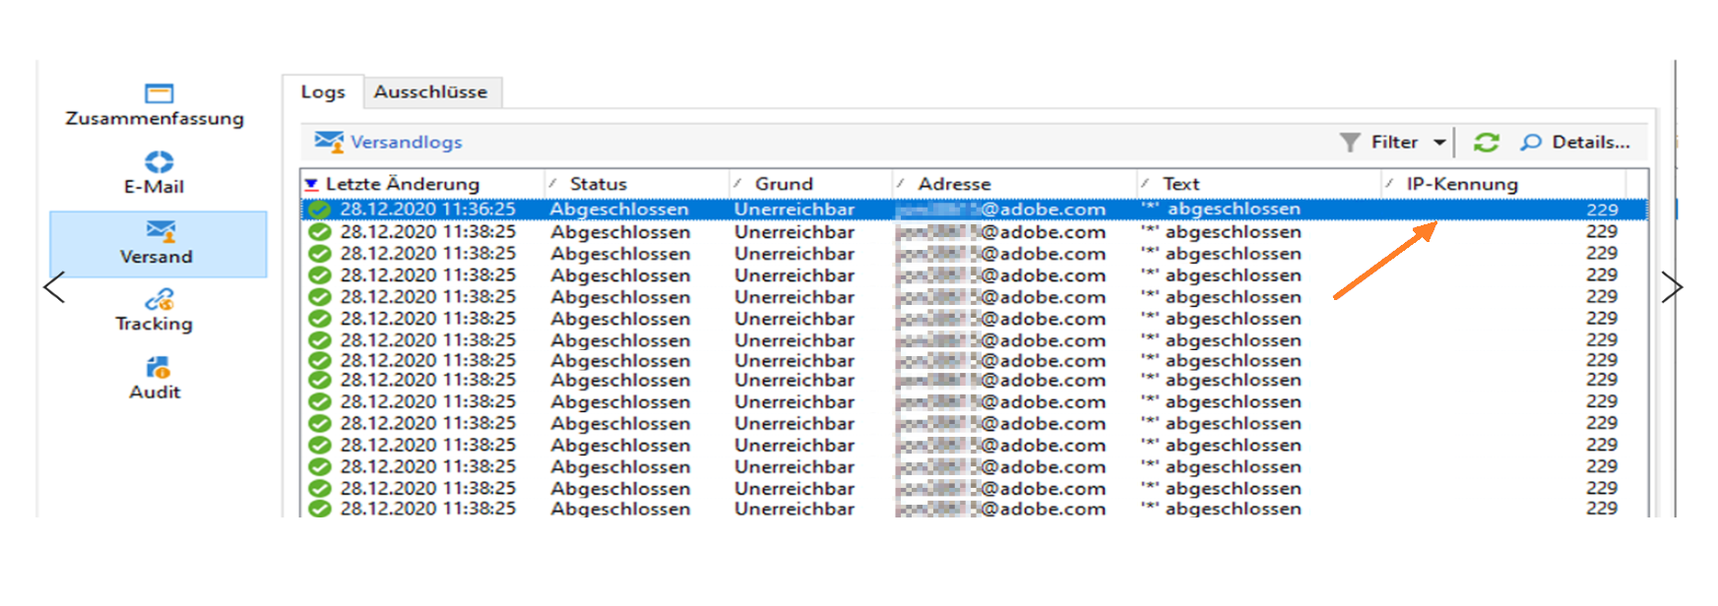Select the Versand envelope icon in sidebar
This screenshot has height=606, width=1718.
[x=160, y=230]
